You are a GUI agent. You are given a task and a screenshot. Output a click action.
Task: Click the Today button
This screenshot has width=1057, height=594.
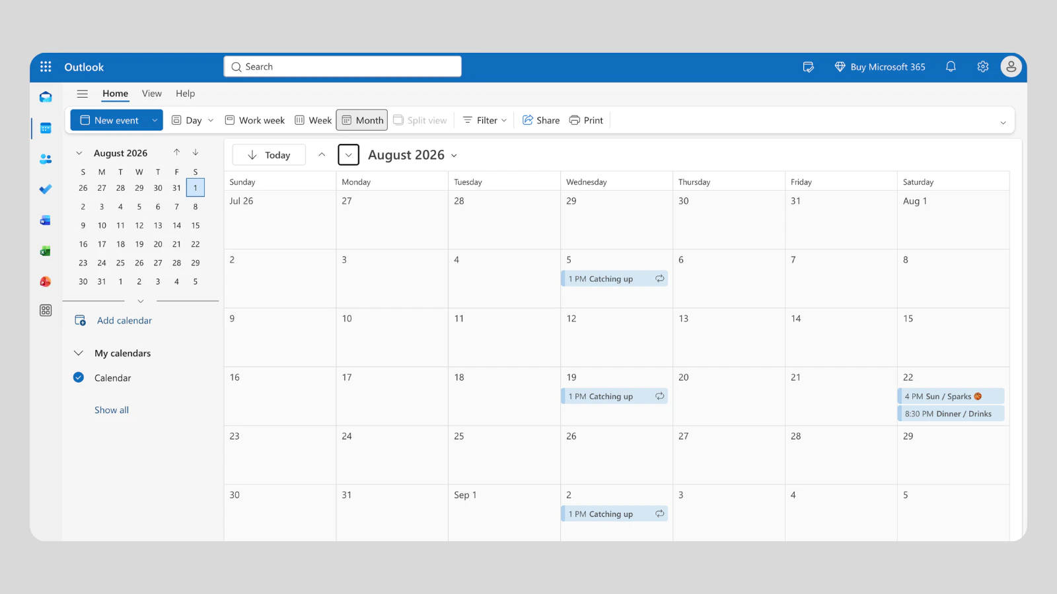pos(269,155)
